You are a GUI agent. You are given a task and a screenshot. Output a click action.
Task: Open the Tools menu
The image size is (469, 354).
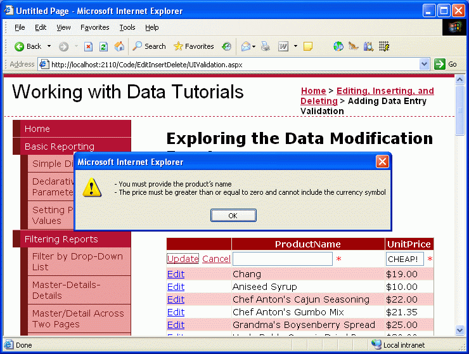[x=127, y=27]
